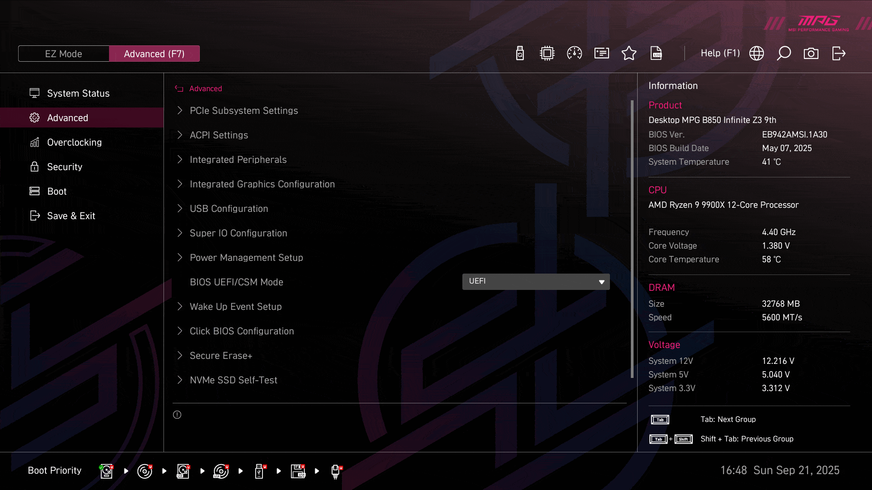Open the CPU chip icon in top toolbar
The width and height of the screenshot is (872, 490).
(x=547, y=54)
